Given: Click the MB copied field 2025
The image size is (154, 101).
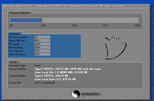Looking at the screenshot, I should 42,44.
